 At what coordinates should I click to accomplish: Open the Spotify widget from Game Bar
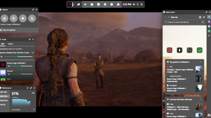click(x=112, y=4)
